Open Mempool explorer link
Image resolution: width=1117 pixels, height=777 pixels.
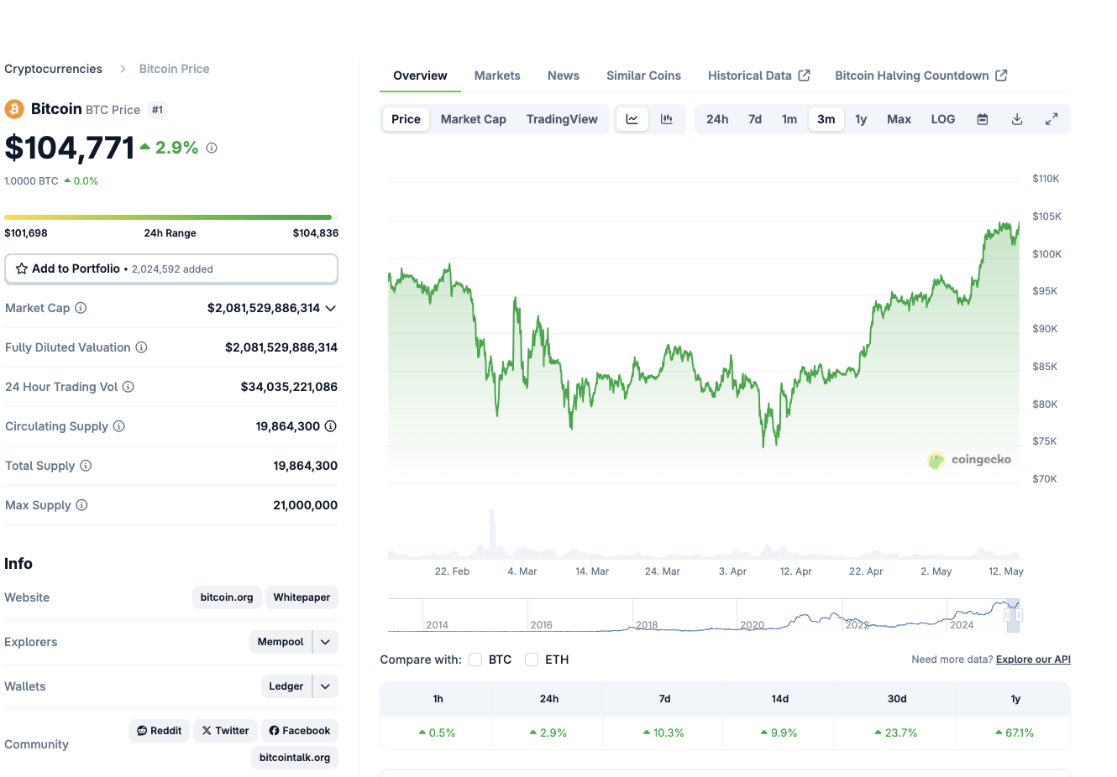pyautogui.click(x=281, y=642)
